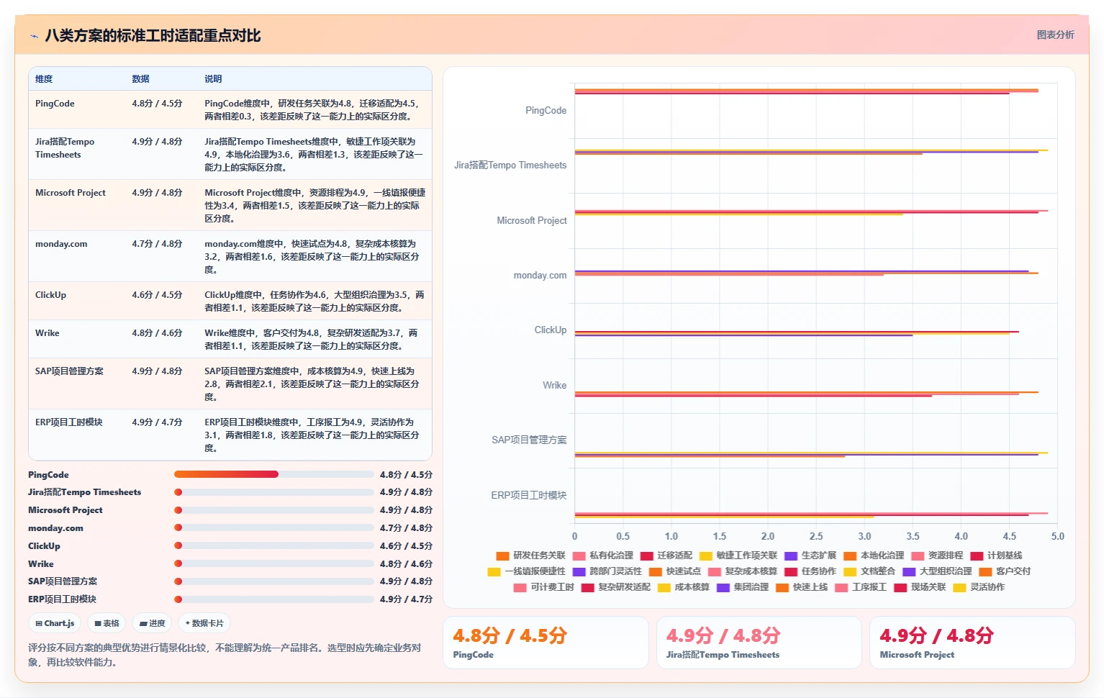Select the 数据卡片 chip

pos(204,623)
